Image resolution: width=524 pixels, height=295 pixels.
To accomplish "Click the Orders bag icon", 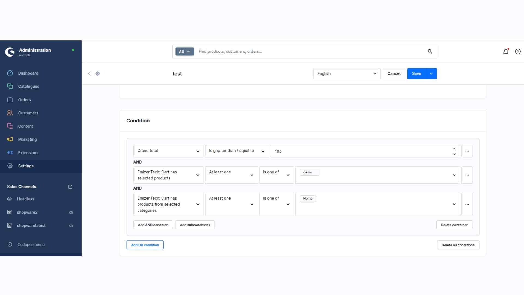I will coord(10,100).
